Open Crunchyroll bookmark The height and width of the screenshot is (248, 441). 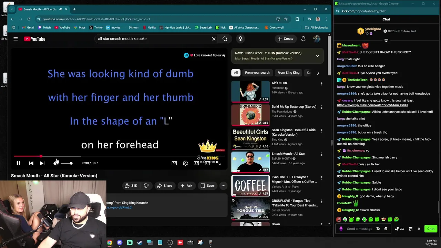[x=274, y=28]
